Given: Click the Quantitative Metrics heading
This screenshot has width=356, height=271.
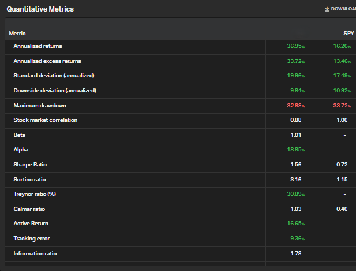Looking at the screenshot, I should tap(40, 9).
